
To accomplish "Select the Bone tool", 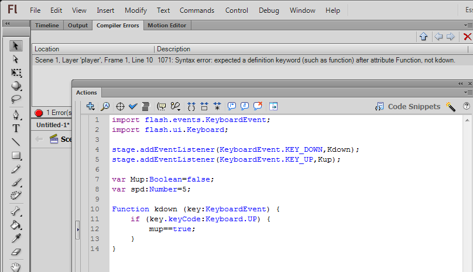I will coord(16,211).
